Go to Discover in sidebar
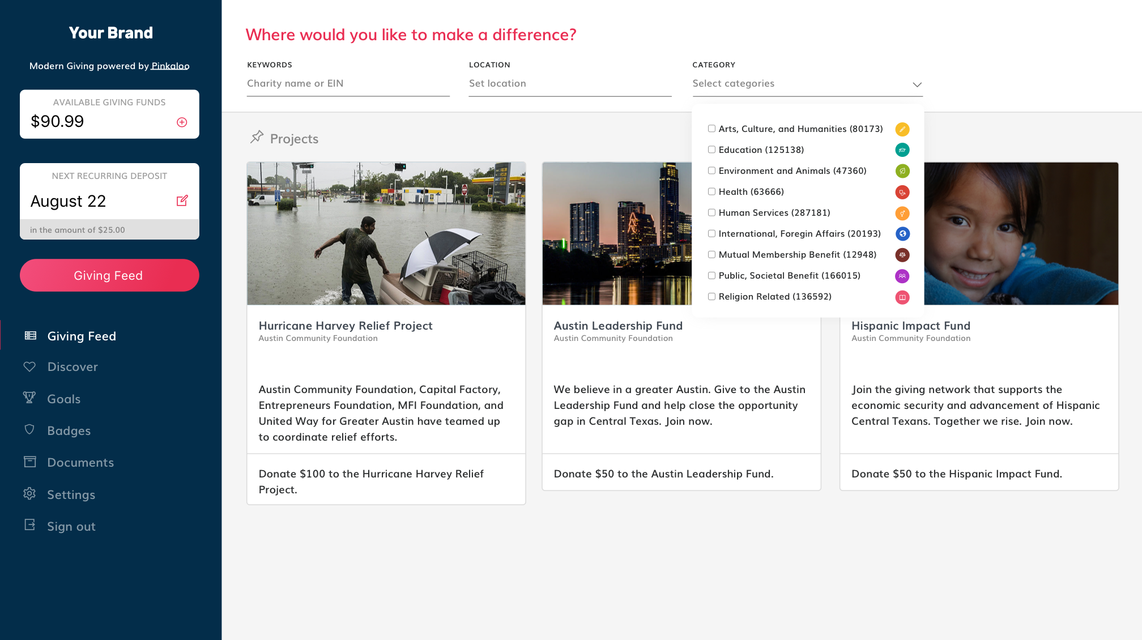Screen dimensions: 1142x640 point(73,366)
